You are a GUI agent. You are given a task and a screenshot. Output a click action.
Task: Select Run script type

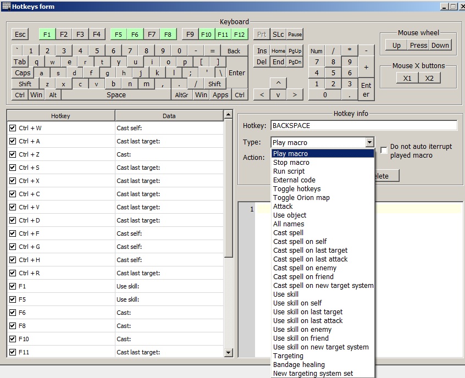coord(323,171)
